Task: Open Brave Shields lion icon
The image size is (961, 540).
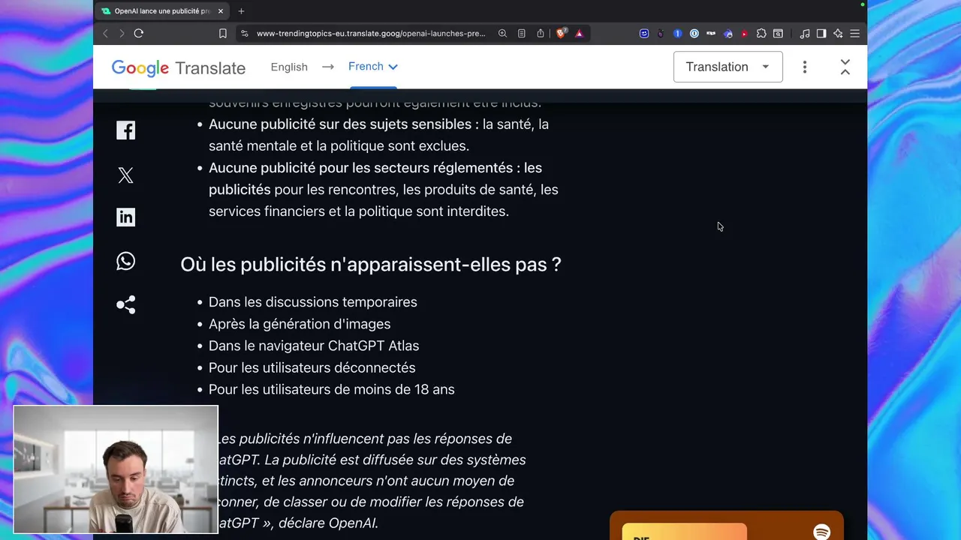Action: [561, 33]
